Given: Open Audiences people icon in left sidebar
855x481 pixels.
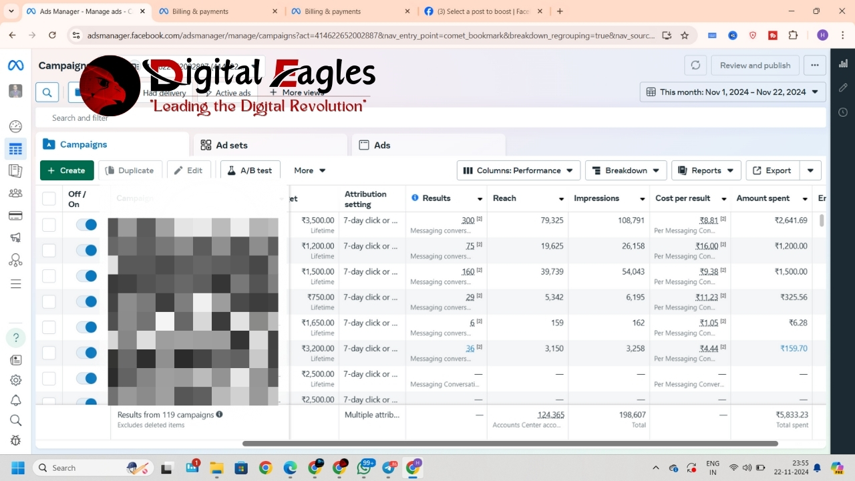Looking at the screenshot, I should pos(15,193).
